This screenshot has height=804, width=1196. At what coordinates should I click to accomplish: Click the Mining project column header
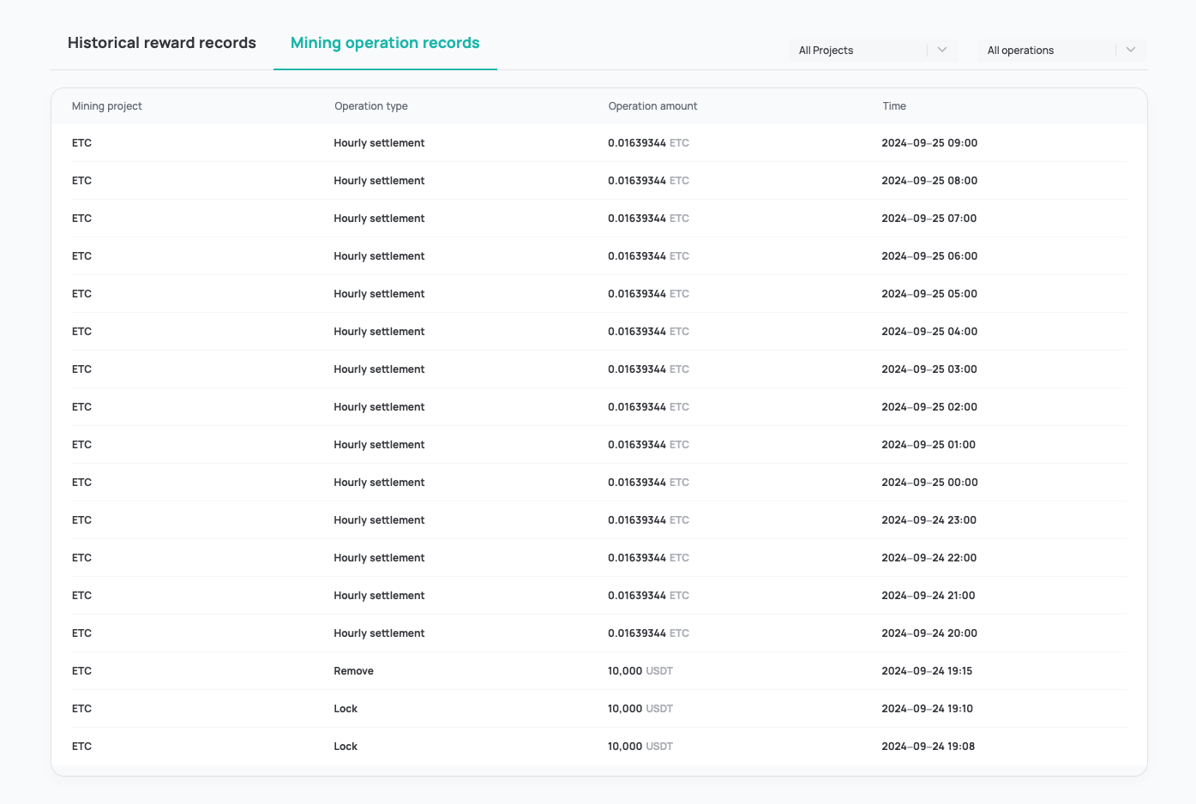[x=107, y=106]
